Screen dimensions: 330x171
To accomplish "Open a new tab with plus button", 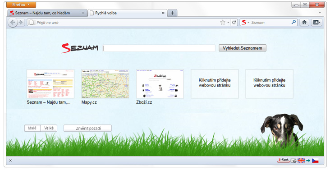I will click(172, 13).
